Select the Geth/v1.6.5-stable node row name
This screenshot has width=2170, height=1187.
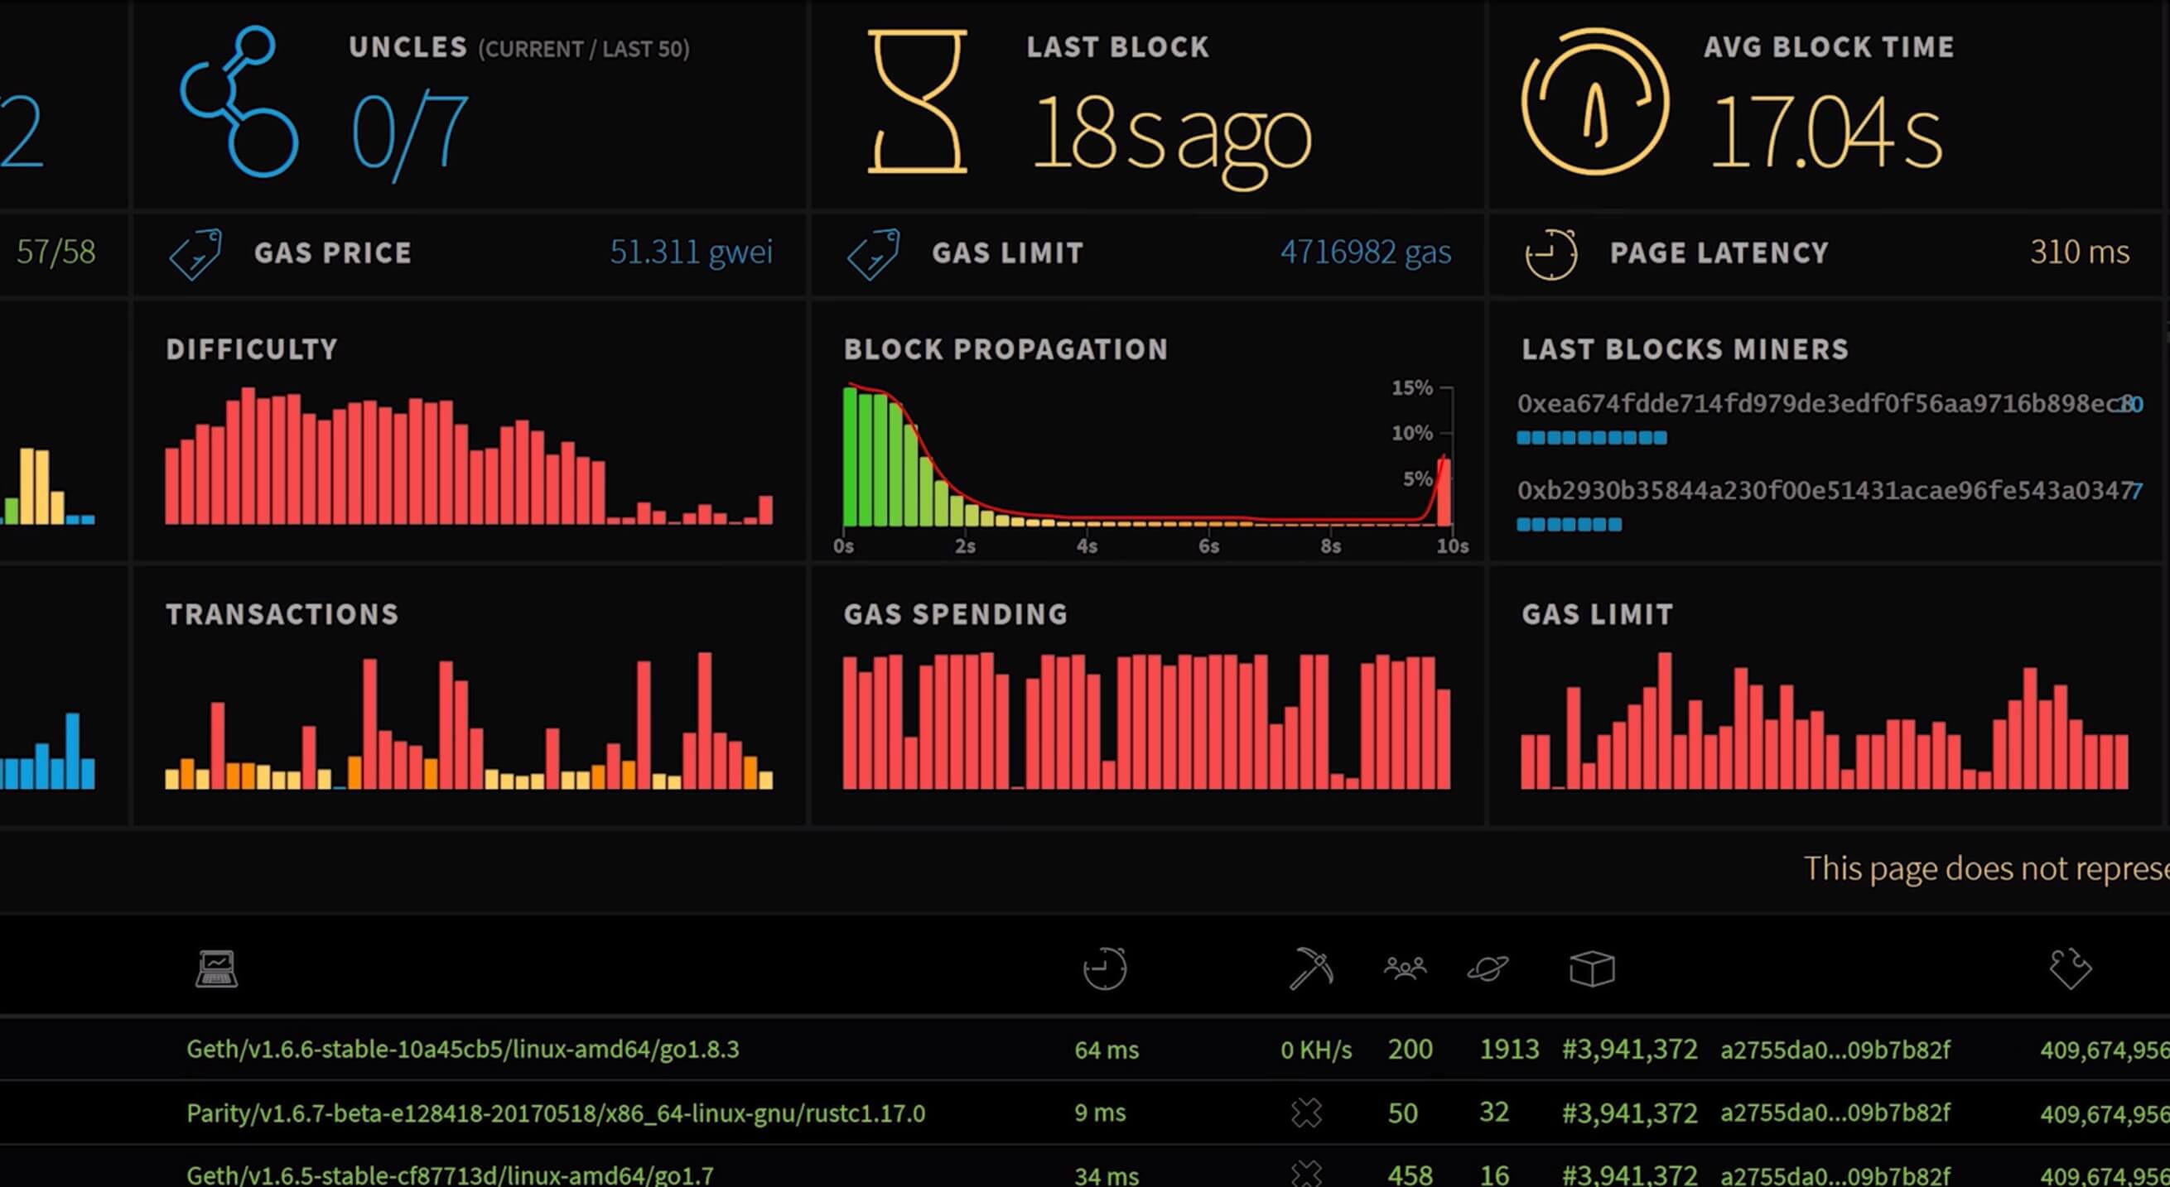pos(450,1175)
